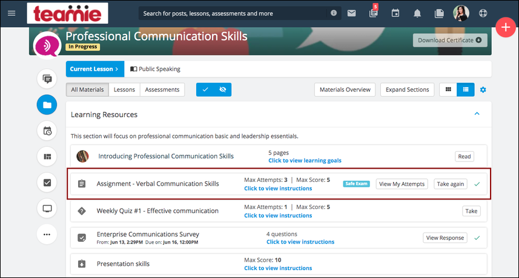Click Download Certificate button
This screenshot has height=278, width=519.
tap(450, 40)
